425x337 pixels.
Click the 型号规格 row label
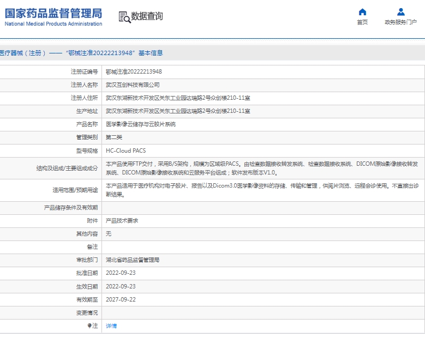tap(87, 151)
